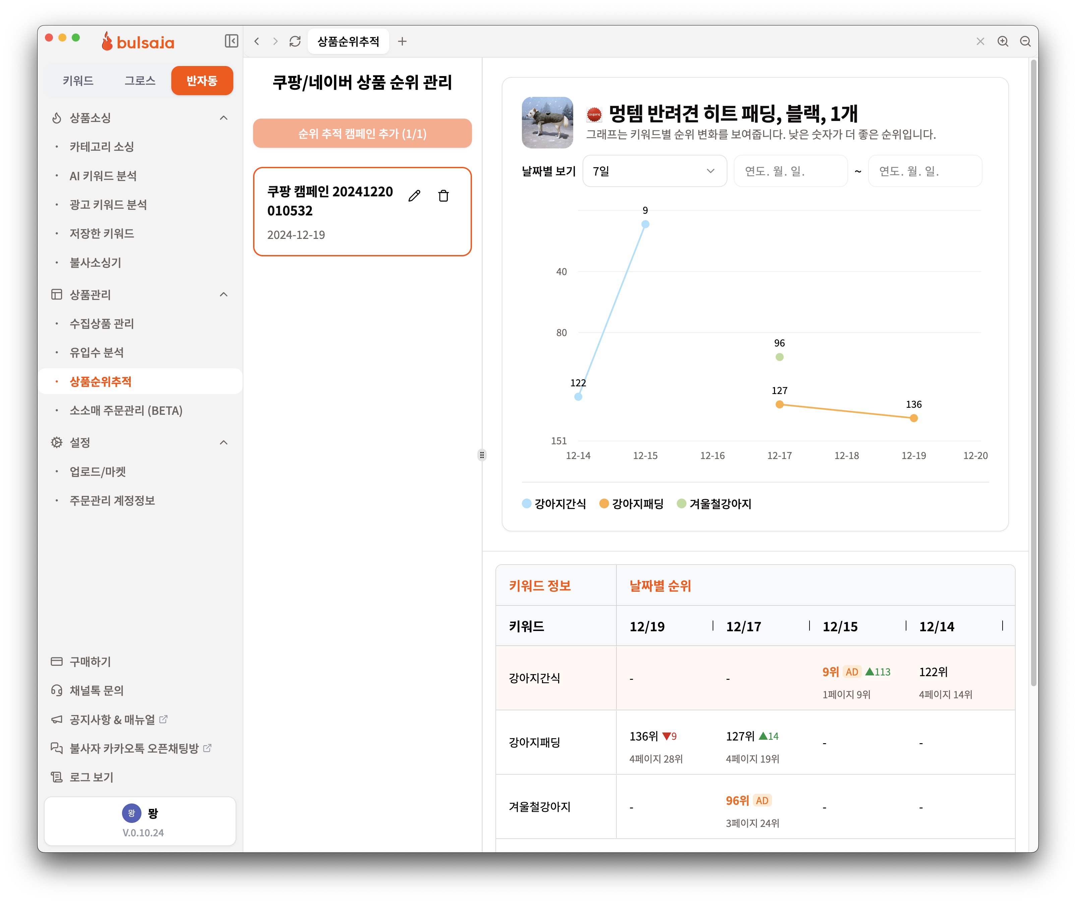Collapse the 설정 sidebar section
Image resolution: width=1076 pixels, height=902 pixels.
tap(223, 443)
